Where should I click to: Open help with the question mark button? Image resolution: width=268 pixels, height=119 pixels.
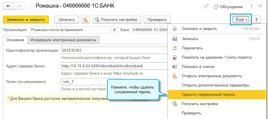(x=256, y=20)
